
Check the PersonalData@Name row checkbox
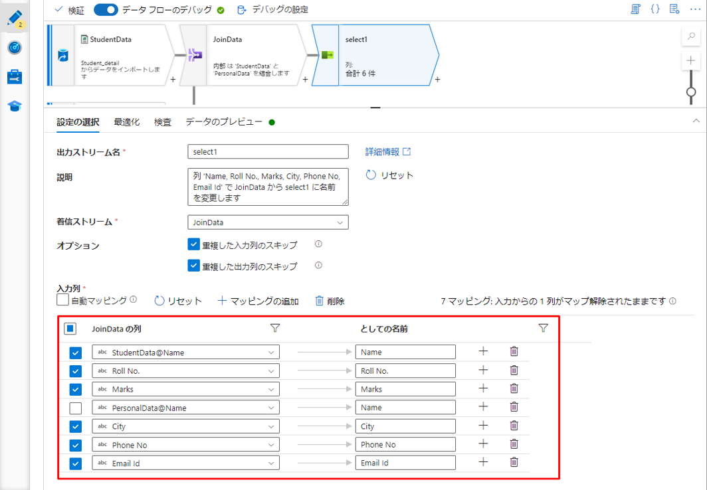pyautogui.click(x=76, y=408)
